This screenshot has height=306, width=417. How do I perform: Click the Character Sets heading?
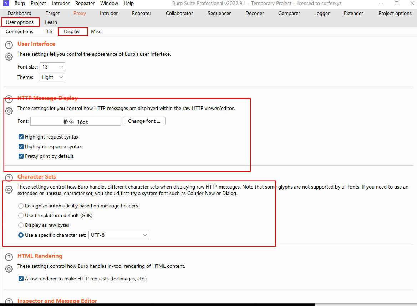(x=37, y=177)
